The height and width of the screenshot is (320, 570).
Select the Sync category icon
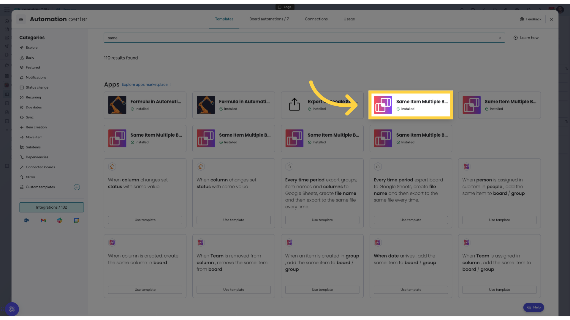pos(21,117)
